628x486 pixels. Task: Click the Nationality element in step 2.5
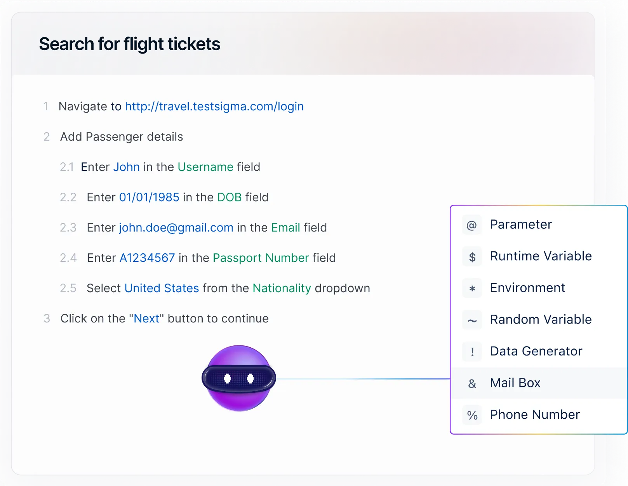(x=282, y=288)
